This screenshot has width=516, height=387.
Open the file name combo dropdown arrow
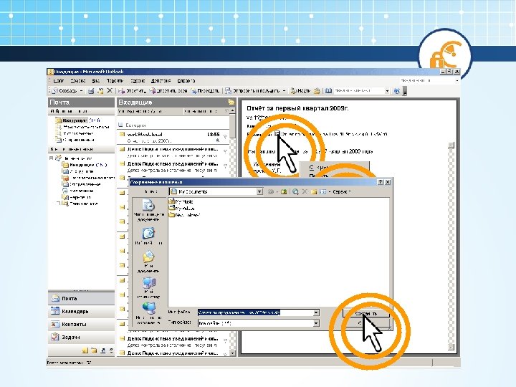(316, 312)
